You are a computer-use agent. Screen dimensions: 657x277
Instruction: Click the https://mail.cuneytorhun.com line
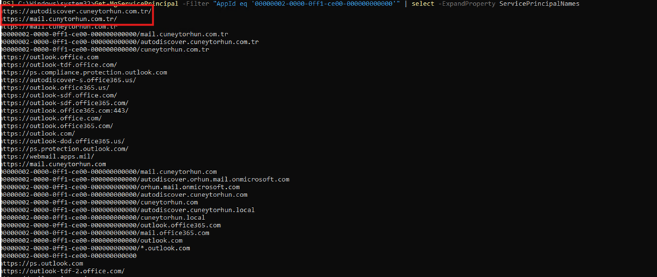pyautogui.click(x=53, y=164)
